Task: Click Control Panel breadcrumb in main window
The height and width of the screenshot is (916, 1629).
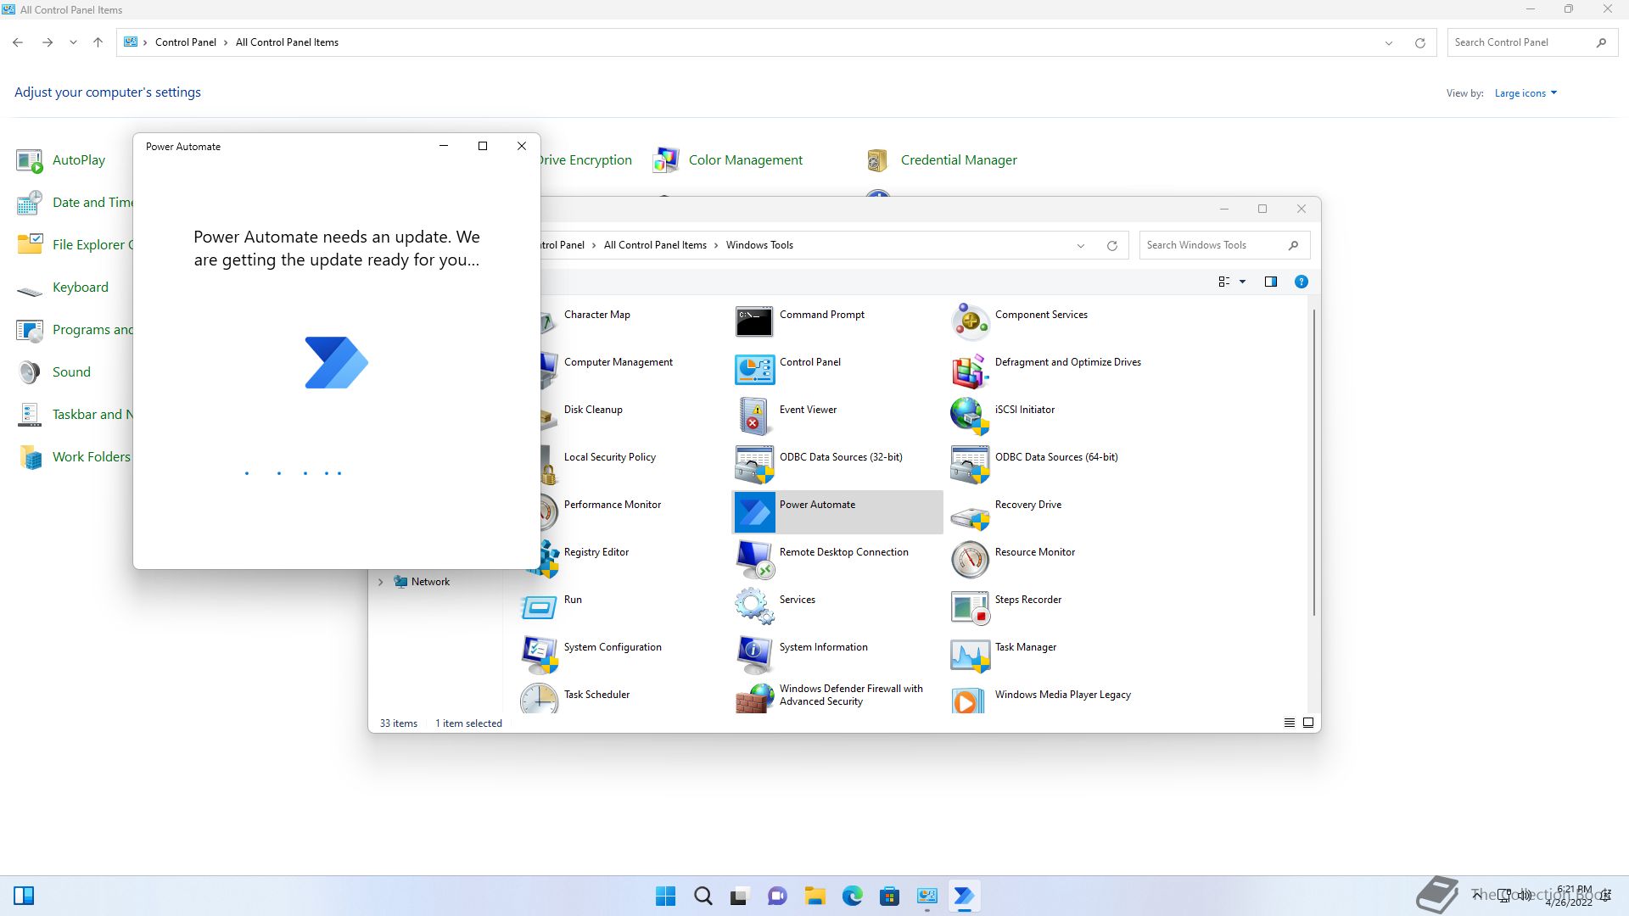Action: (x=185, y=42)
